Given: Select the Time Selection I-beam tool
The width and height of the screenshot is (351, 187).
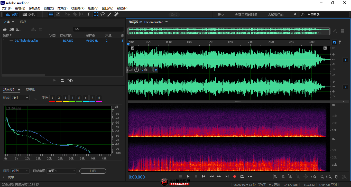Looking at the screenshot, I should [x=88, y=14].
